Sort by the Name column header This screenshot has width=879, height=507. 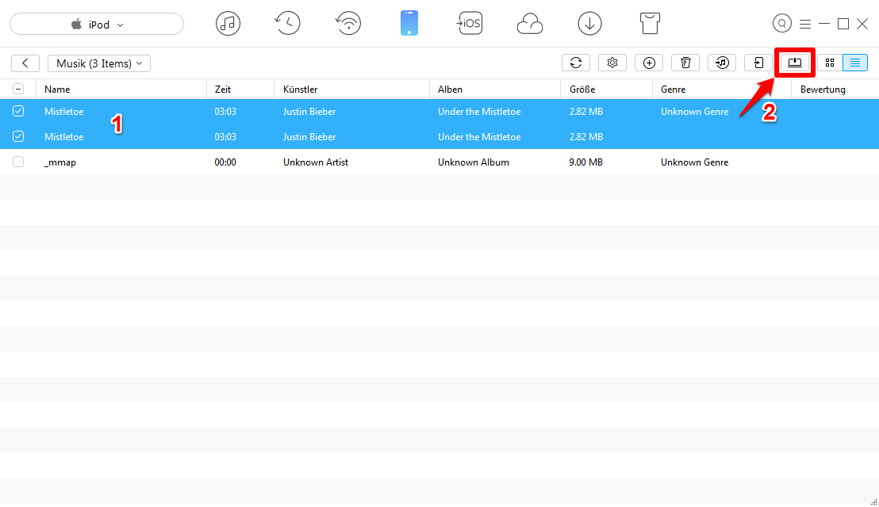(x=121, y=89)
